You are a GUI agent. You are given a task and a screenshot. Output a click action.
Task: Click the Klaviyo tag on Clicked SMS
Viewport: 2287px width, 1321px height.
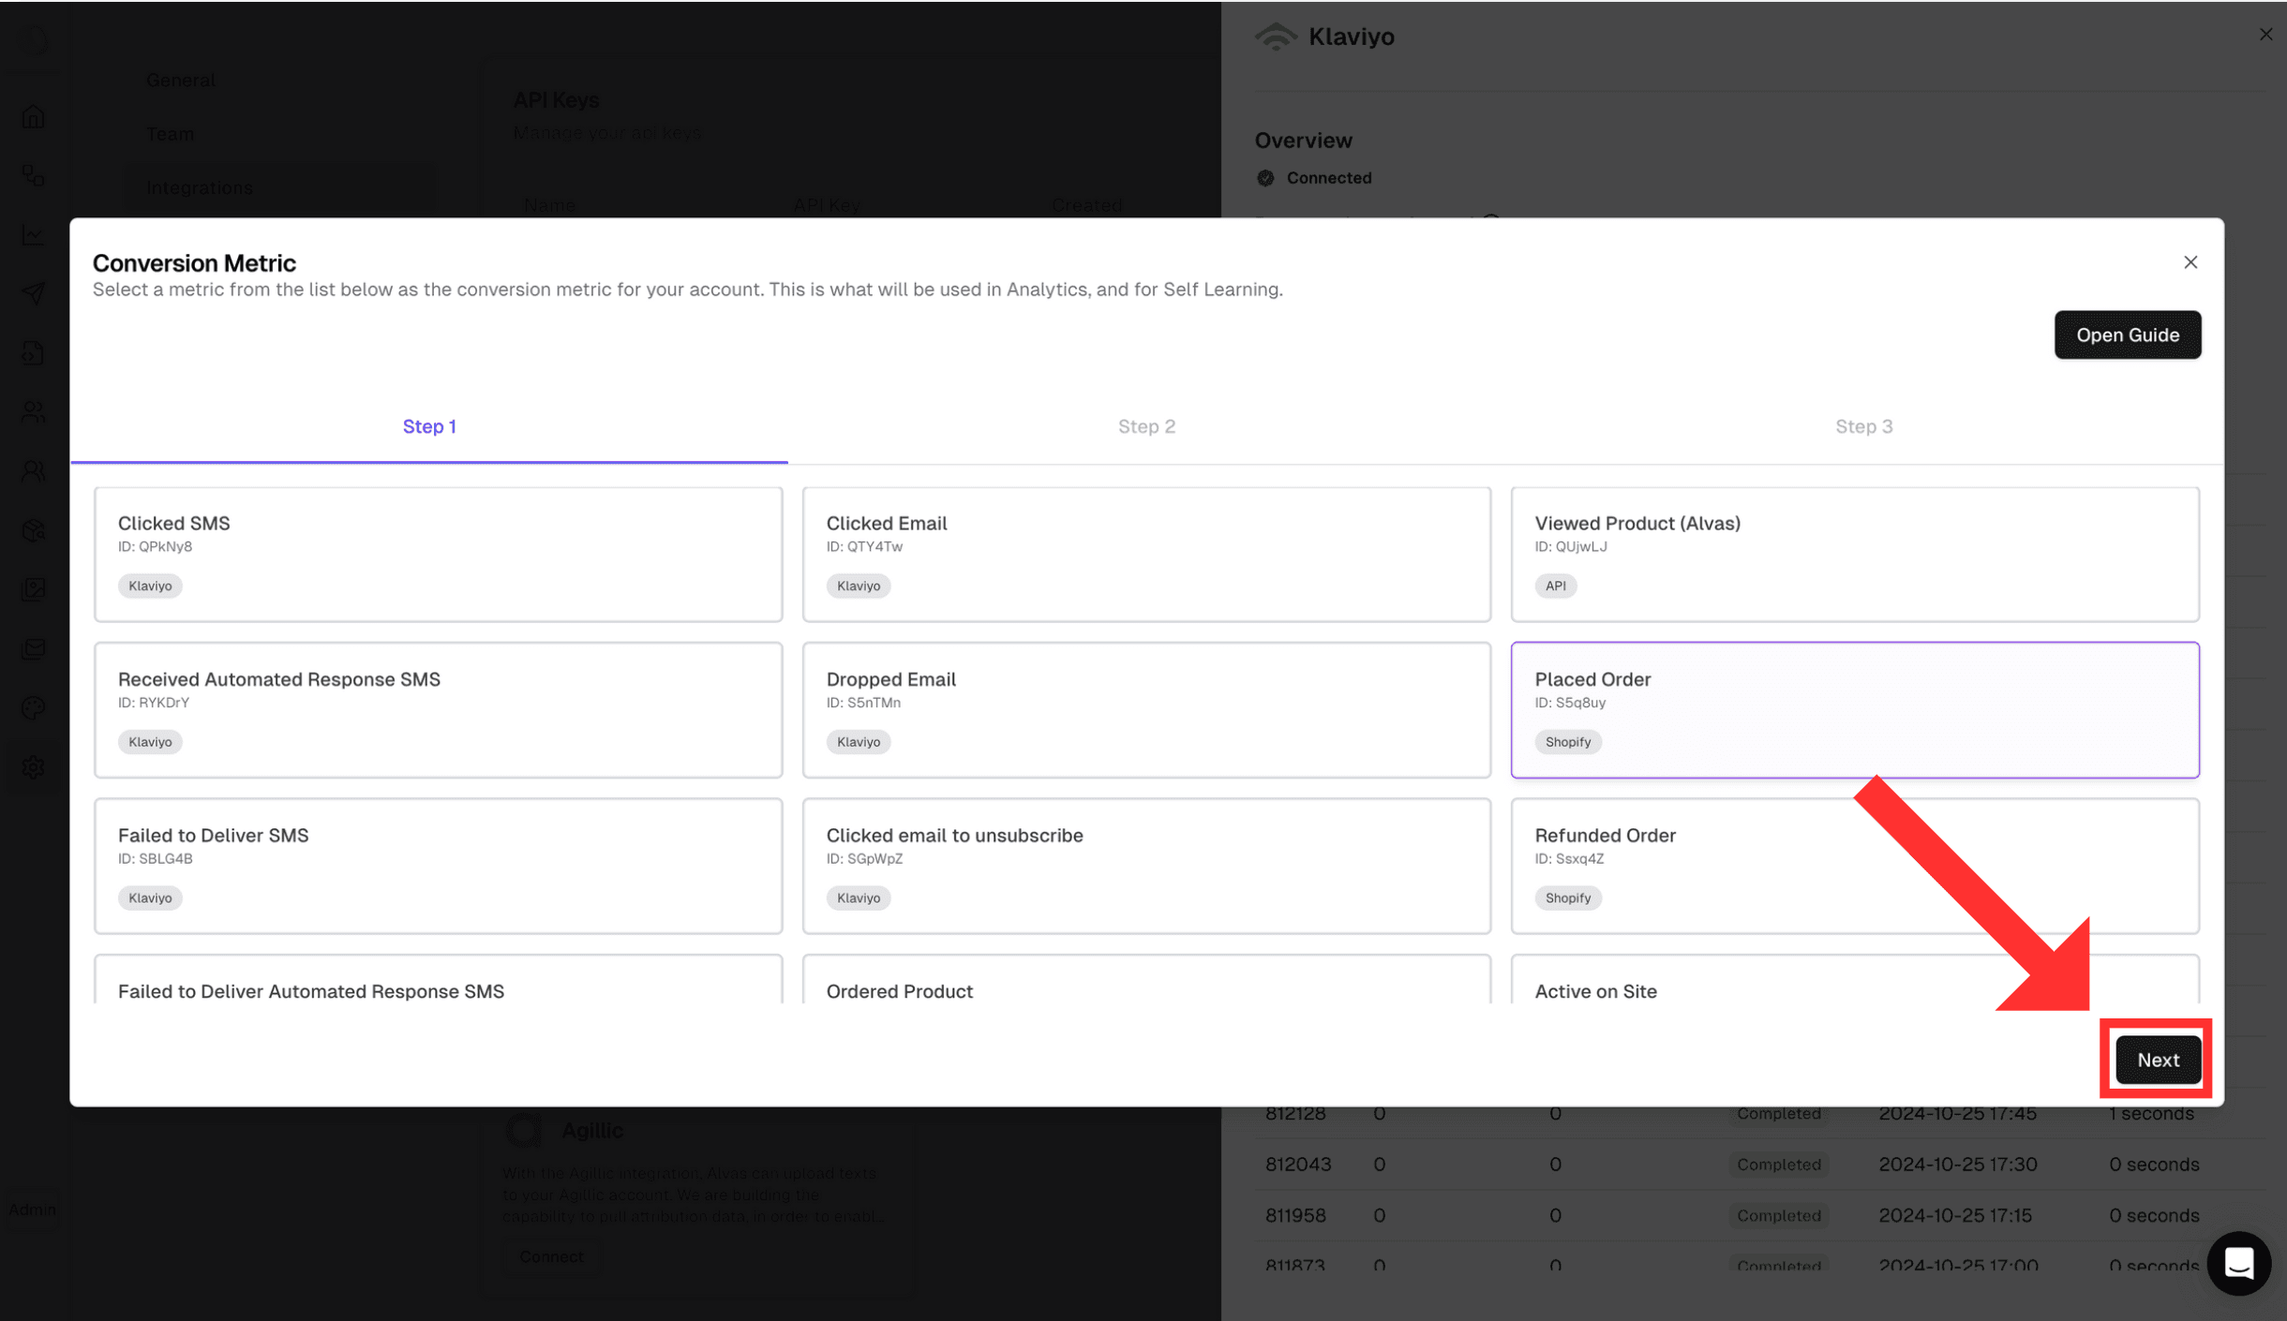(150, 586)
